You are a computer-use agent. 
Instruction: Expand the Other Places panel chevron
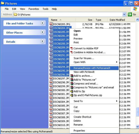coord(42,32)
